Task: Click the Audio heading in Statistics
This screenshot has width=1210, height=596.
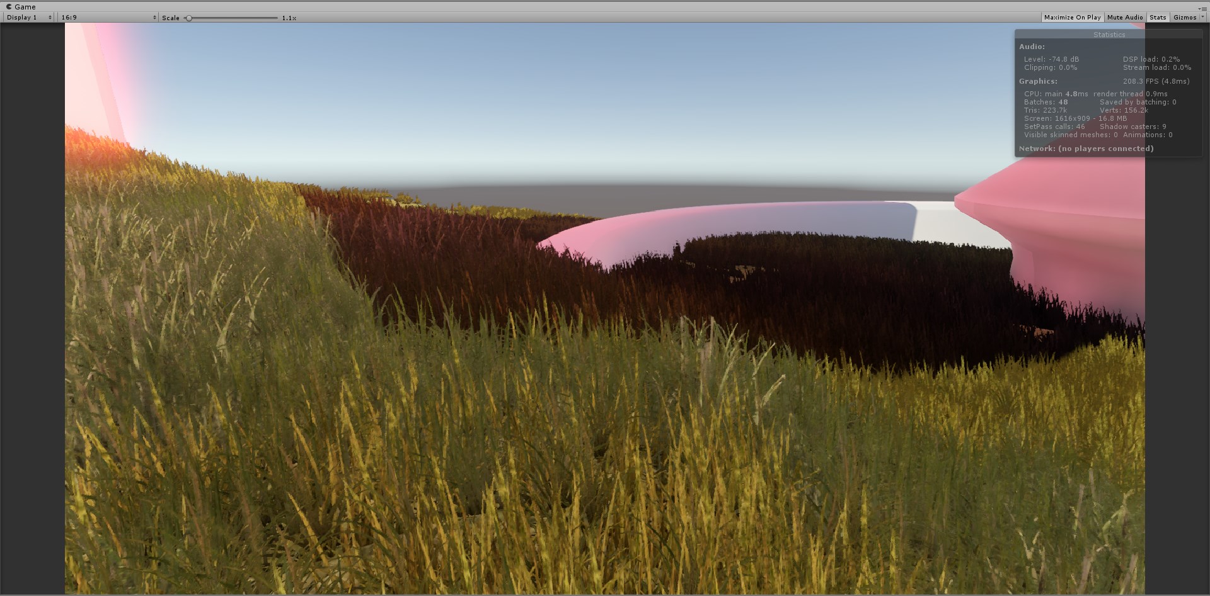Action: point(1032,47)
